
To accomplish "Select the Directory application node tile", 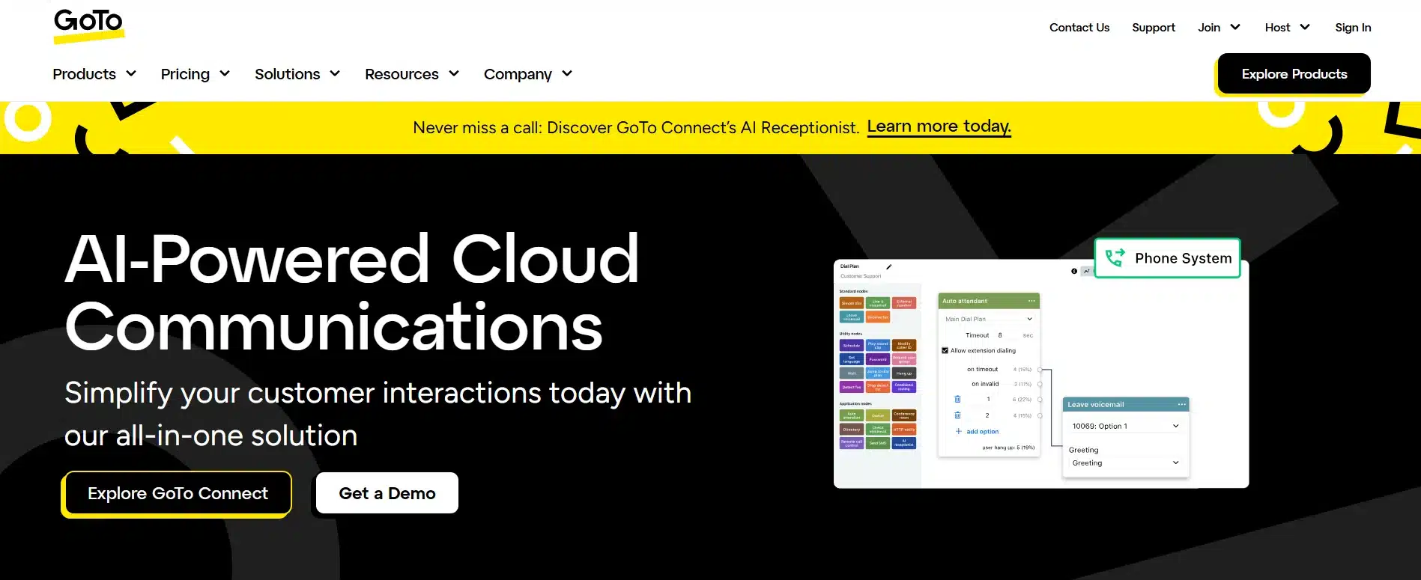I will point(852,430).
